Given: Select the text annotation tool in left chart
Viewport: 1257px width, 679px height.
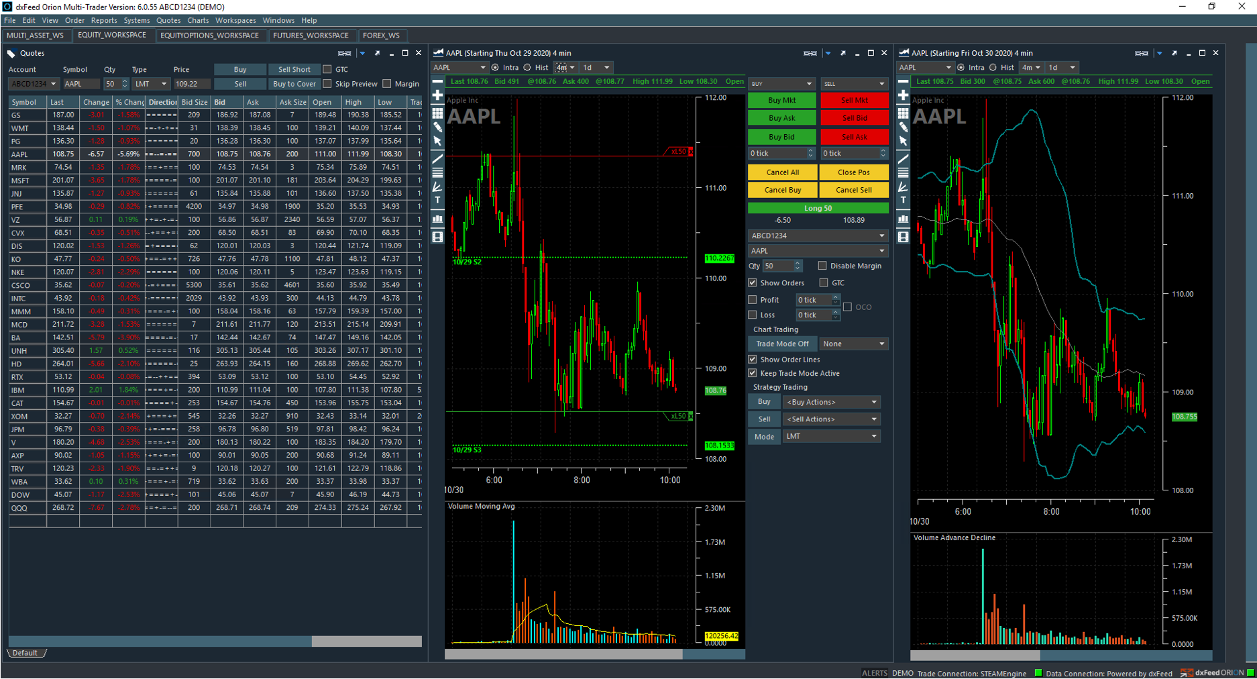Looking at the screenshot, I should pyautogui.click(x=437, y=200).
